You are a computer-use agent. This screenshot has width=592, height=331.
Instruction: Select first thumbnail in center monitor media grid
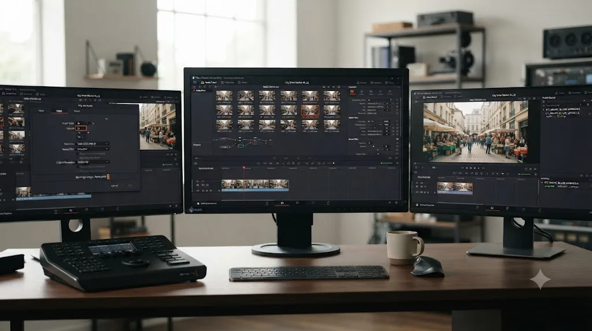[x=224, y=95]
